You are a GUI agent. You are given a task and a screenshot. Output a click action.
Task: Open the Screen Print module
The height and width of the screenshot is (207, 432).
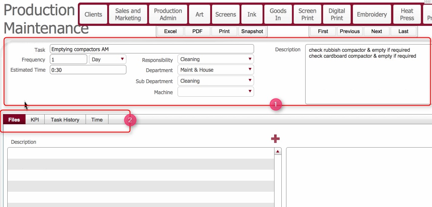(307, 14)
